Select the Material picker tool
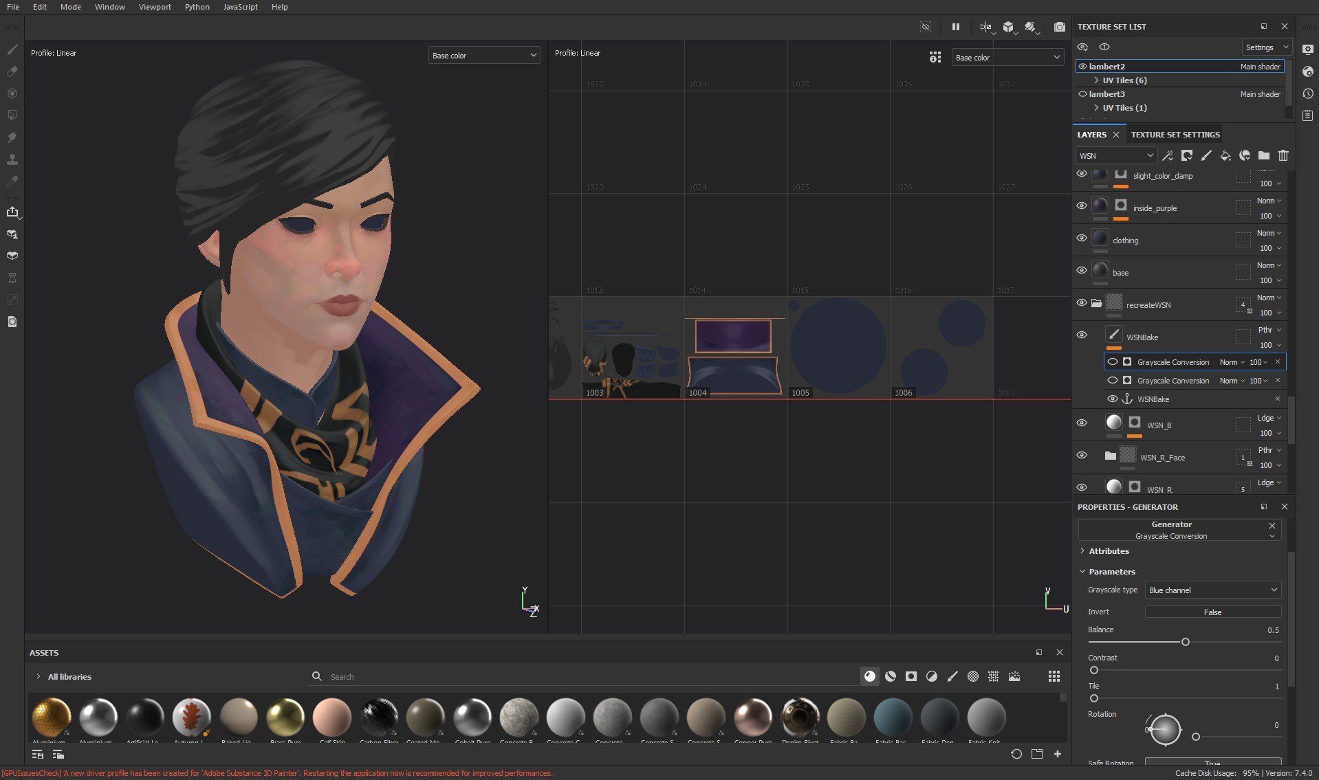The width and height of the screenshot is (1319, 780). (12, 181)
